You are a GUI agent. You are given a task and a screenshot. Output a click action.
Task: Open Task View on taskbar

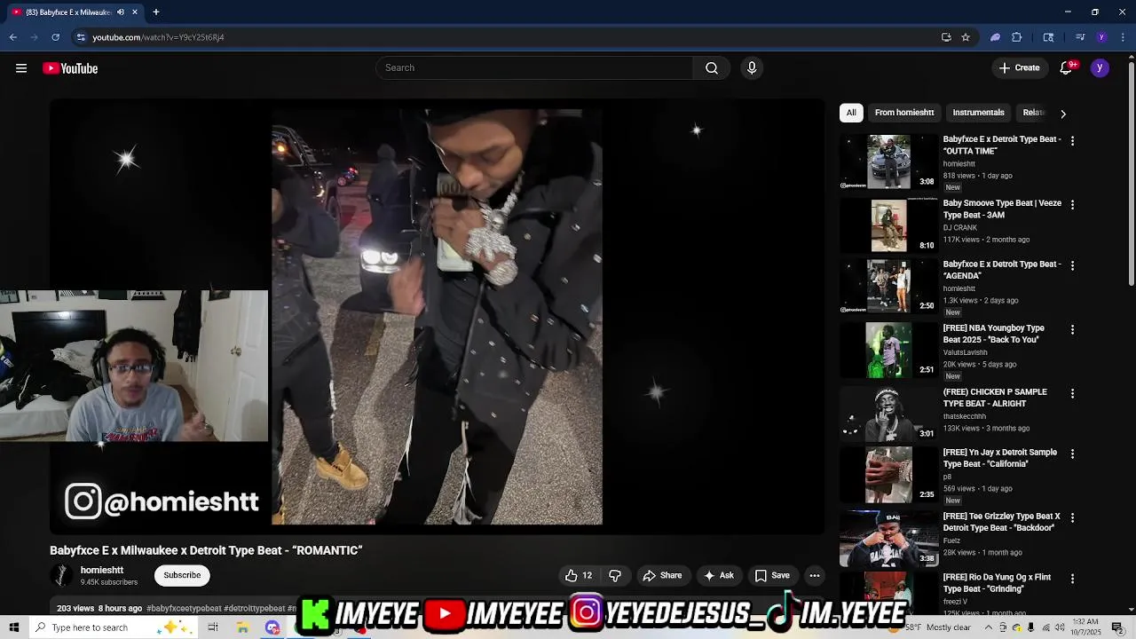213,627
